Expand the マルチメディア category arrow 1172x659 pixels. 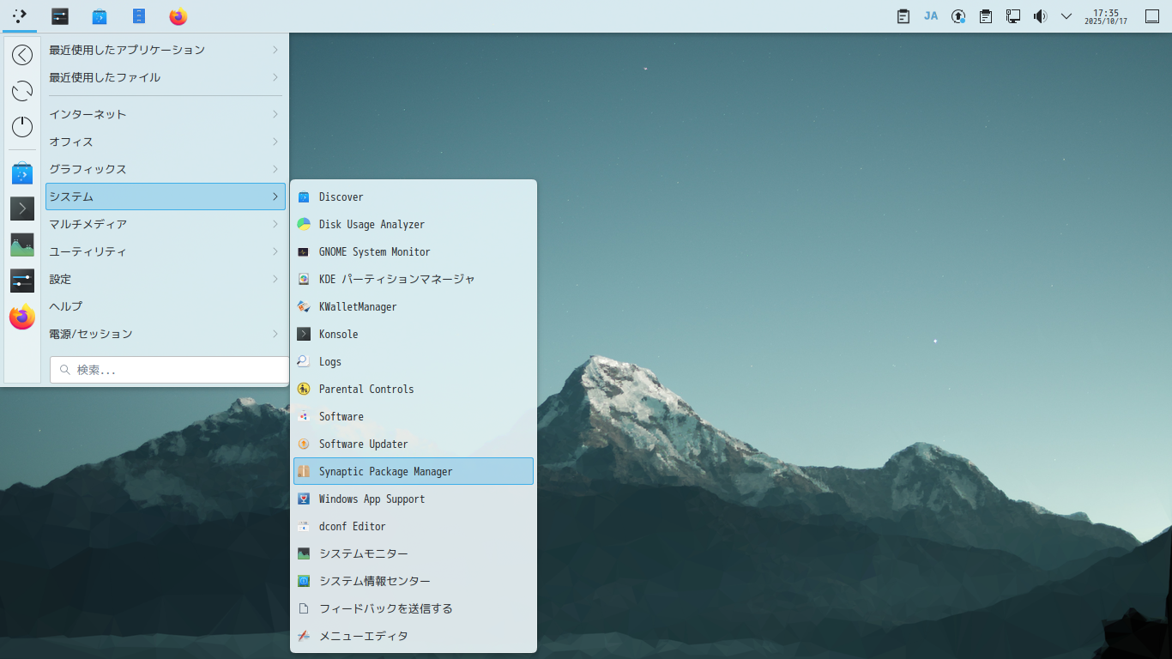click(x=275, y=224)
